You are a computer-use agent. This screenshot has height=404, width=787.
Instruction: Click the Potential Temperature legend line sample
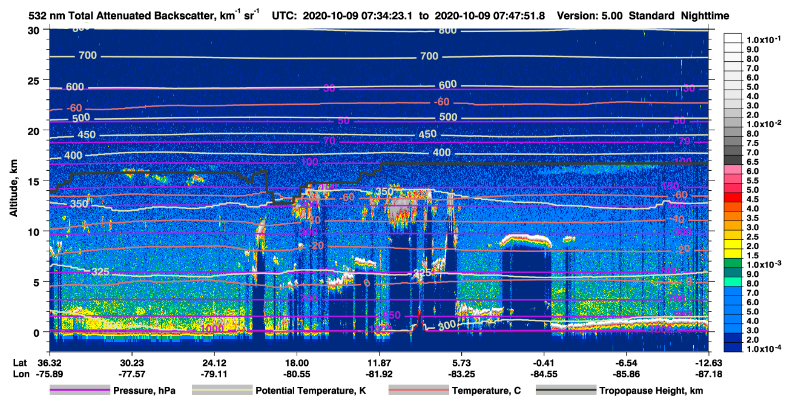pyautogui.click(x=222, y=391)
